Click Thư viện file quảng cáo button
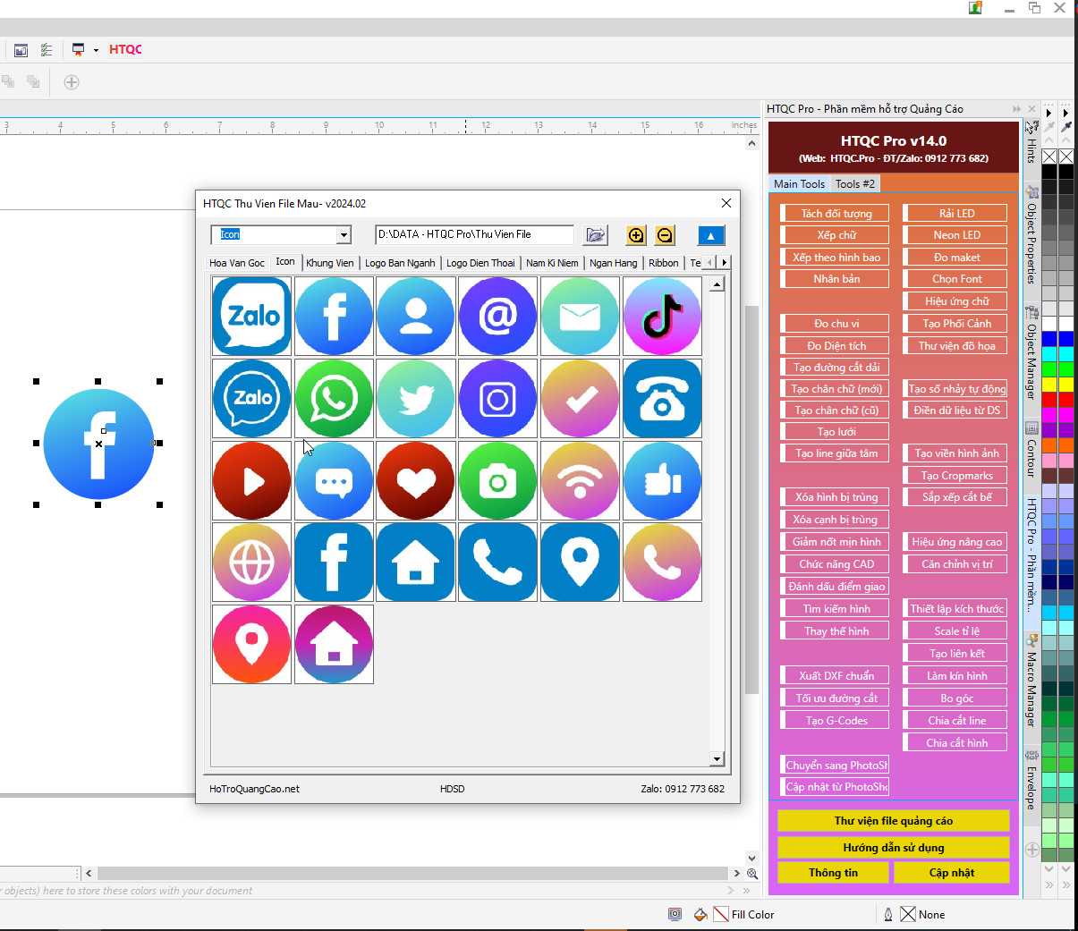 (893, 821)
